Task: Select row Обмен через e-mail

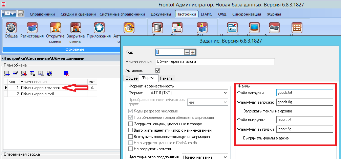Action: click(50, 94)
